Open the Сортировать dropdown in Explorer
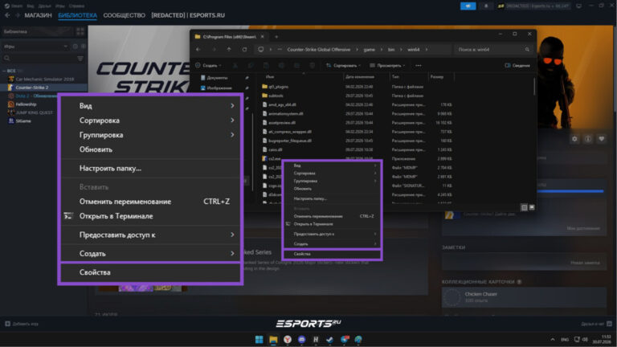The width and height of the screenshot is (617, 347). 343,65
